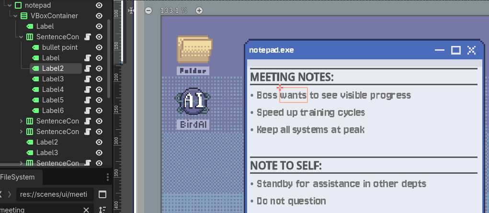The height and width of the screenshot is (213, 489).
Task: Toggle visibility of the VBoxContainer node
Action: pyautogui.click(x=99, y=16)
